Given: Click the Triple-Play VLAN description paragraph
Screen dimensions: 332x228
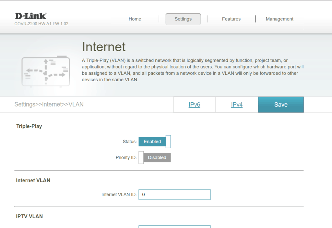Looking at the screenshot, I should tap(193, 70).
